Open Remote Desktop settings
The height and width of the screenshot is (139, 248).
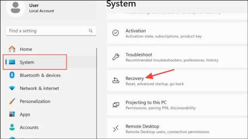click(177, 129)
